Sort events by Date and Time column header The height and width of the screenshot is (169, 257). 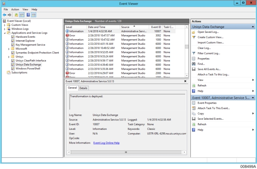103,27
